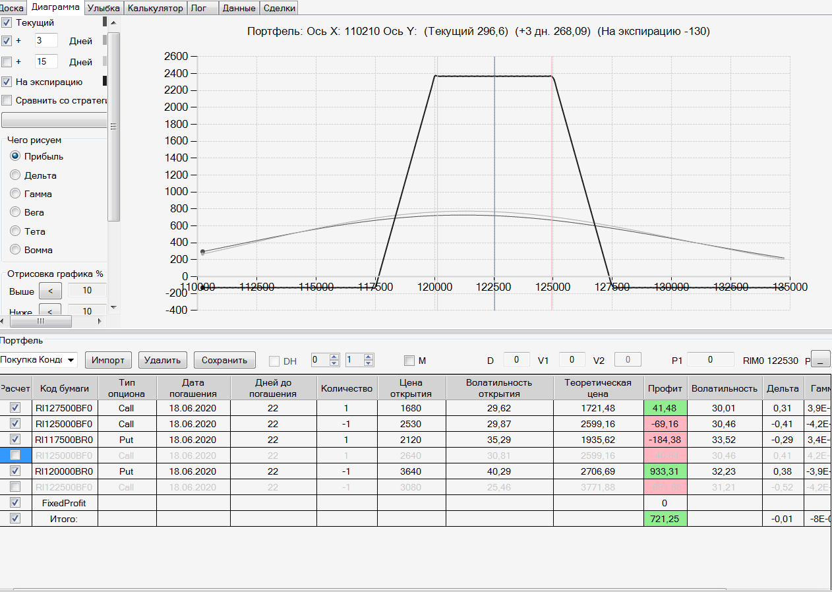Click the wide grey button under Сравнить
The image size is (832, 592).
click(54, 120)
